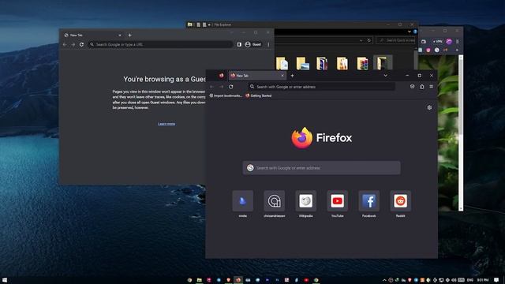This screenshot has height=284, width=505.
Task: Close the Firefox "New Tab" tab
Action: 282,76
